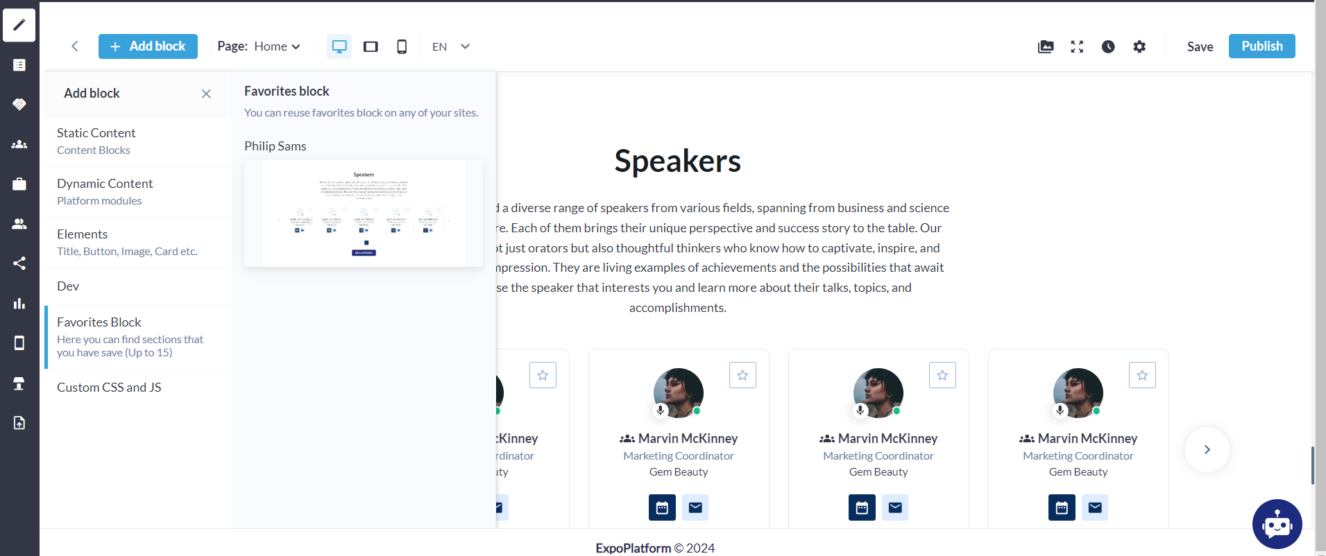Click fourth speaker's profile photo
This screenshot has width=1326, height=556.
[x=1078, y=393]
